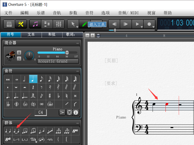Choose the pedal marking tool
The image size is (194, 145).
(33, 139)
